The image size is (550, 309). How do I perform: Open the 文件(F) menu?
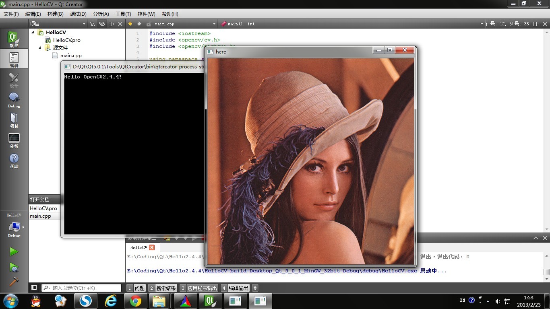[11, 14]
